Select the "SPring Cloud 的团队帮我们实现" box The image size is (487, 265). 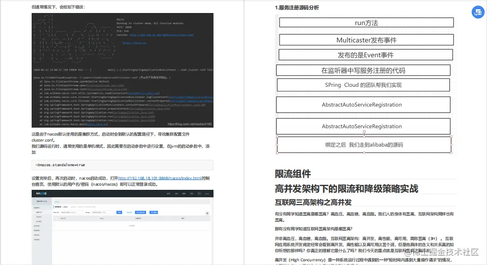coord(363,85)
